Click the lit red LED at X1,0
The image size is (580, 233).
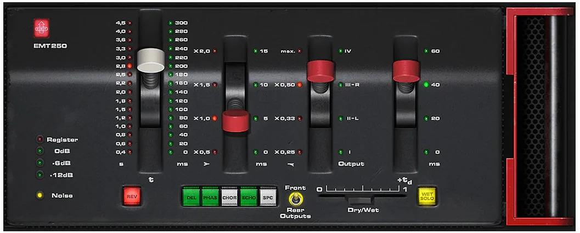pyautogui.click(x=215, y=118)
